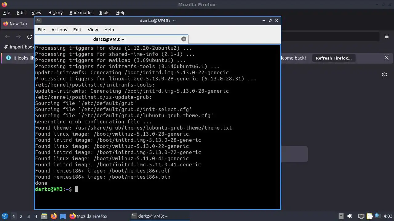
Task: Click 'Sourcing file `/etc/default/grub'' line
Action: click(x=86, y=103)
